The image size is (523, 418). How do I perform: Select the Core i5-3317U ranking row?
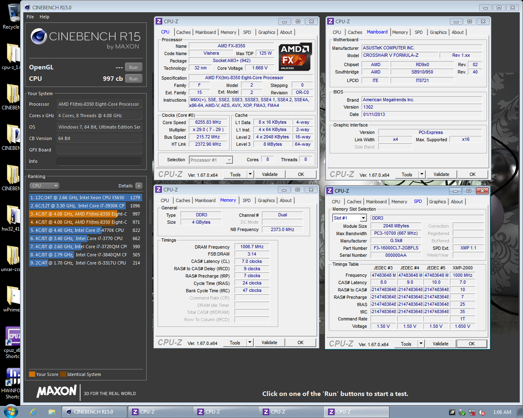(x=85, y=263)
